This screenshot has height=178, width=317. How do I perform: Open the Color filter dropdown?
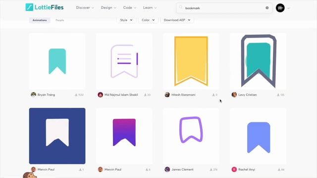point(148,20)
